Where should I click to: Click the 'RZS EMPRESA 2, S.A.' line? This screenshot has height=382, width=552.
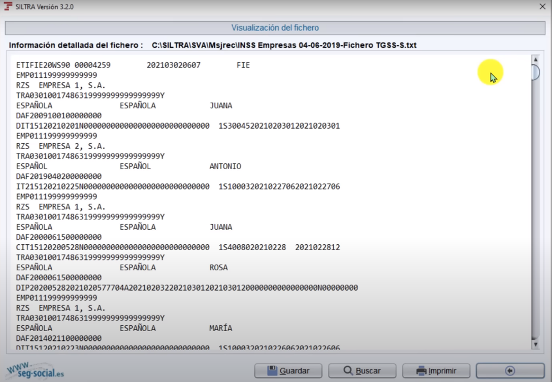click(x=61, y=146)
